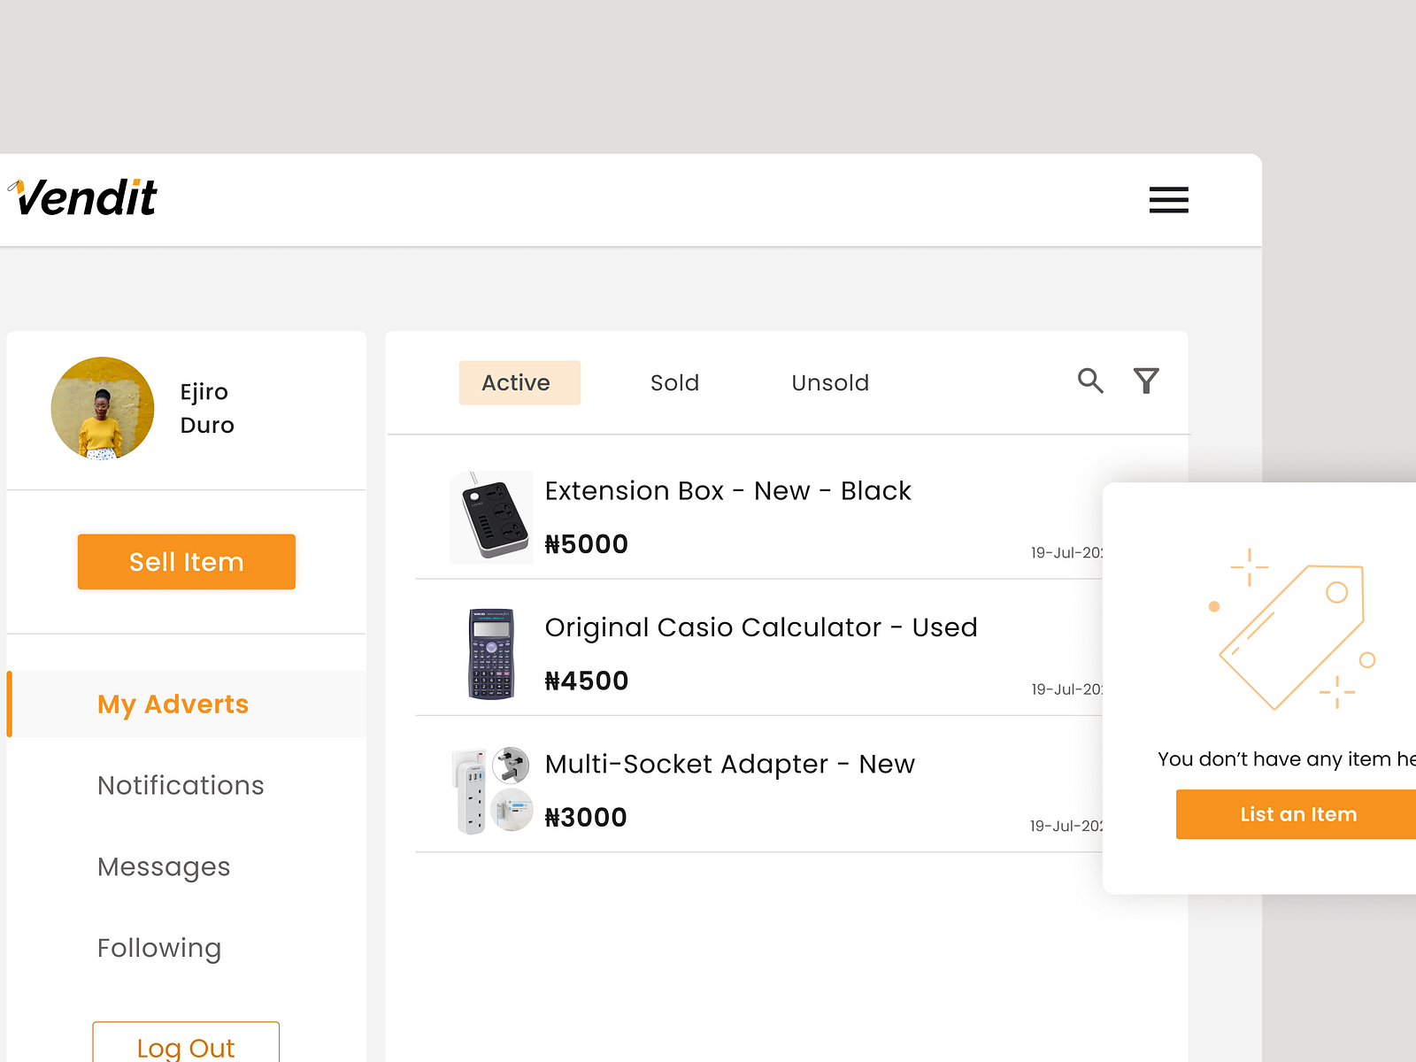Open the Following list
The image size is (1416, 1062).
[x=159, y=947]
